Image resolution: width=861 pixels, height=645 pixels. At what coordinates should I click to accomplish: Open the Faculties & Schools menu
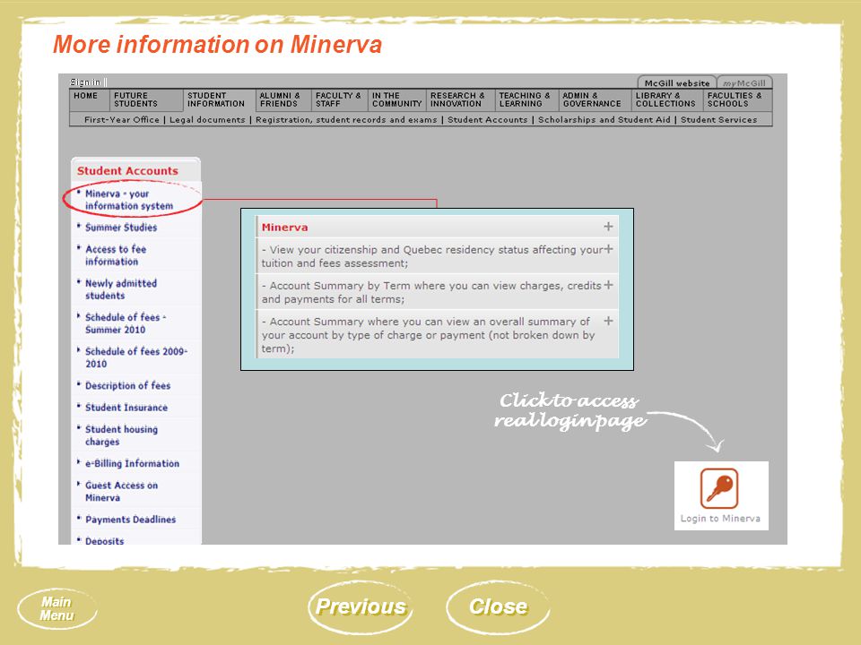(735, 99)
